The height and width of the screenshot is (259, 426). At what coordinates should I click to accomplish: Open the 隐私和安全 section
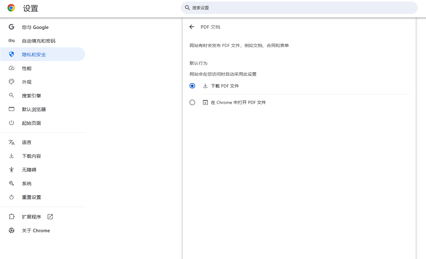(43, 54)
